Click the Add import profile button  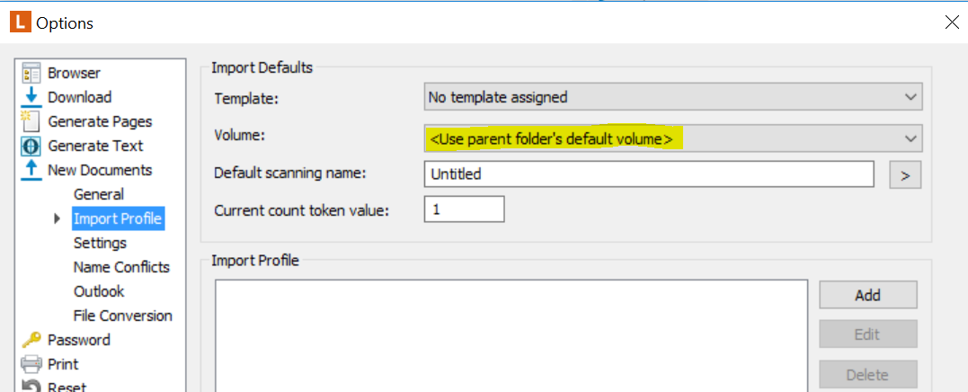point(868,295)
